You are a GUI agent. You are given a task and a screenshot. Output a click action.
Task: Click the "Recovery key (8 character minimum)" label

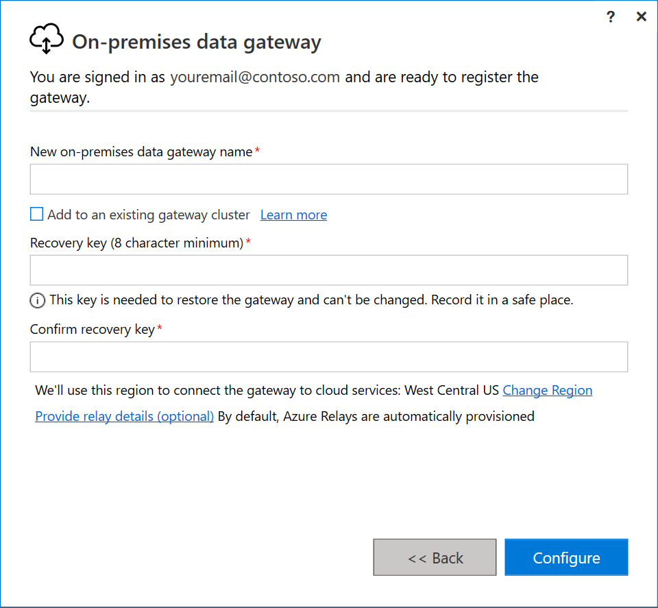click(x=134, y=243)
